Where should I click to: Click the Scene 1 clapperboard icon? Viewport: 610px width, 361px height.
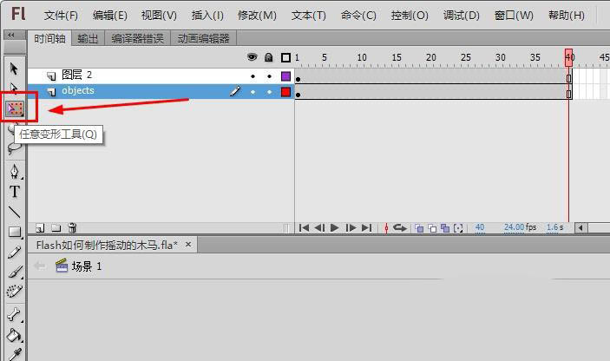click(x=62, y=266)
